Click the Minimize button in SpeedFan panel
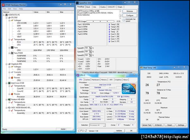 130,11
